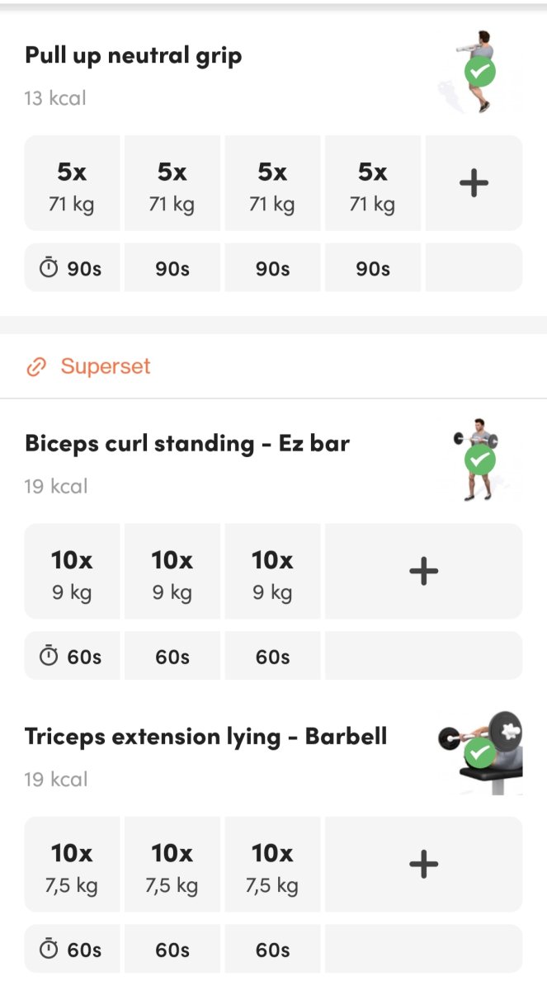Open Biceps curl standing - Ez bar title
Image resolution: width=547 pixels, height=990 pixels.
coord(187,444)
